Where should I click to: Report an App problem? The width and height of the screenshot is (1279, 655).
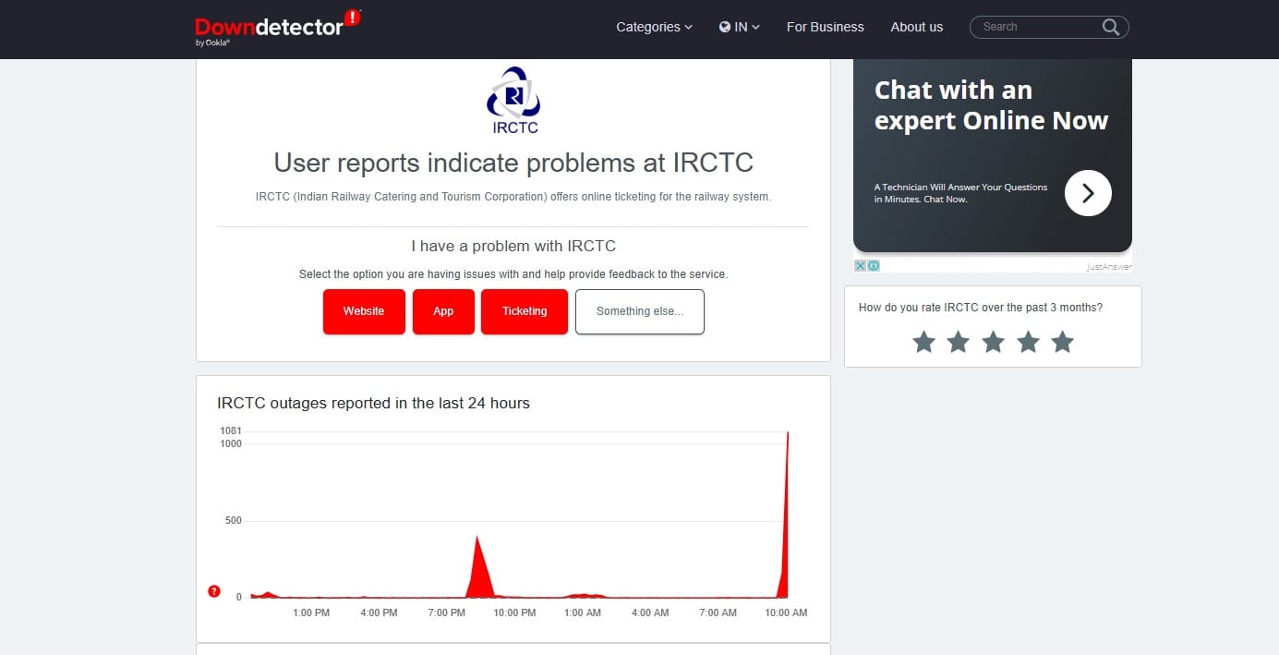[x=443, y=311]
